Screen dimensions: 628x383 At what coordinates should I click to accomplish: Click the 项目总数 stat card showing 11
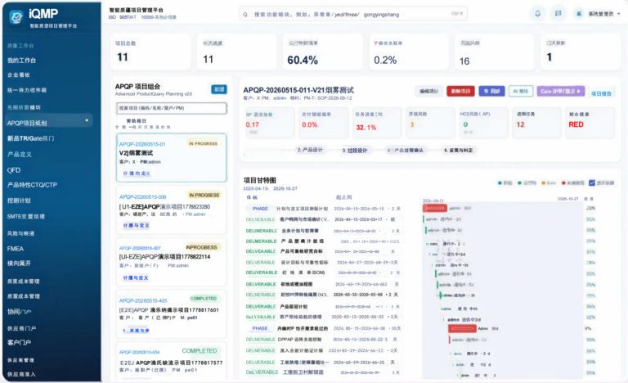click(x=150, y=52)
